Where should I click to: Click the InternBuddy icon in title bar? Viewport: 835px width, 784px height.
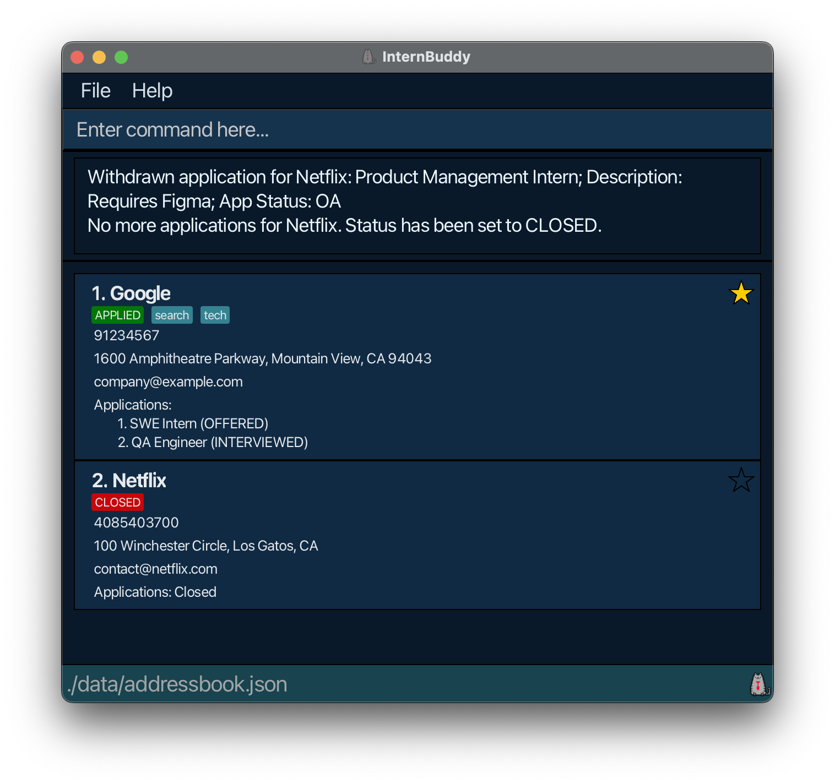[x=368, y=57]
